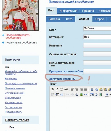The image size is (111, 131).
Task: Insert a blockquote with the quote icon
Action: click(62, 95)
